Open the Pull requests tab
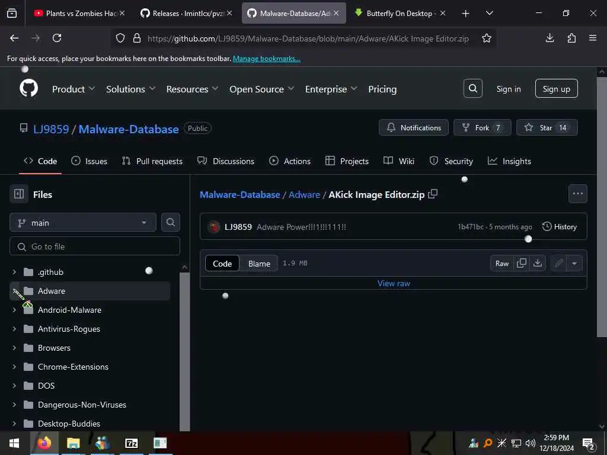 pos(152,161)
